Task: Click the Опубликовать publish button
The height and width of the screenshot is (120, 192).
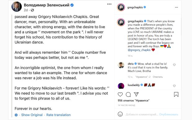Action: (x=168, y=114)
